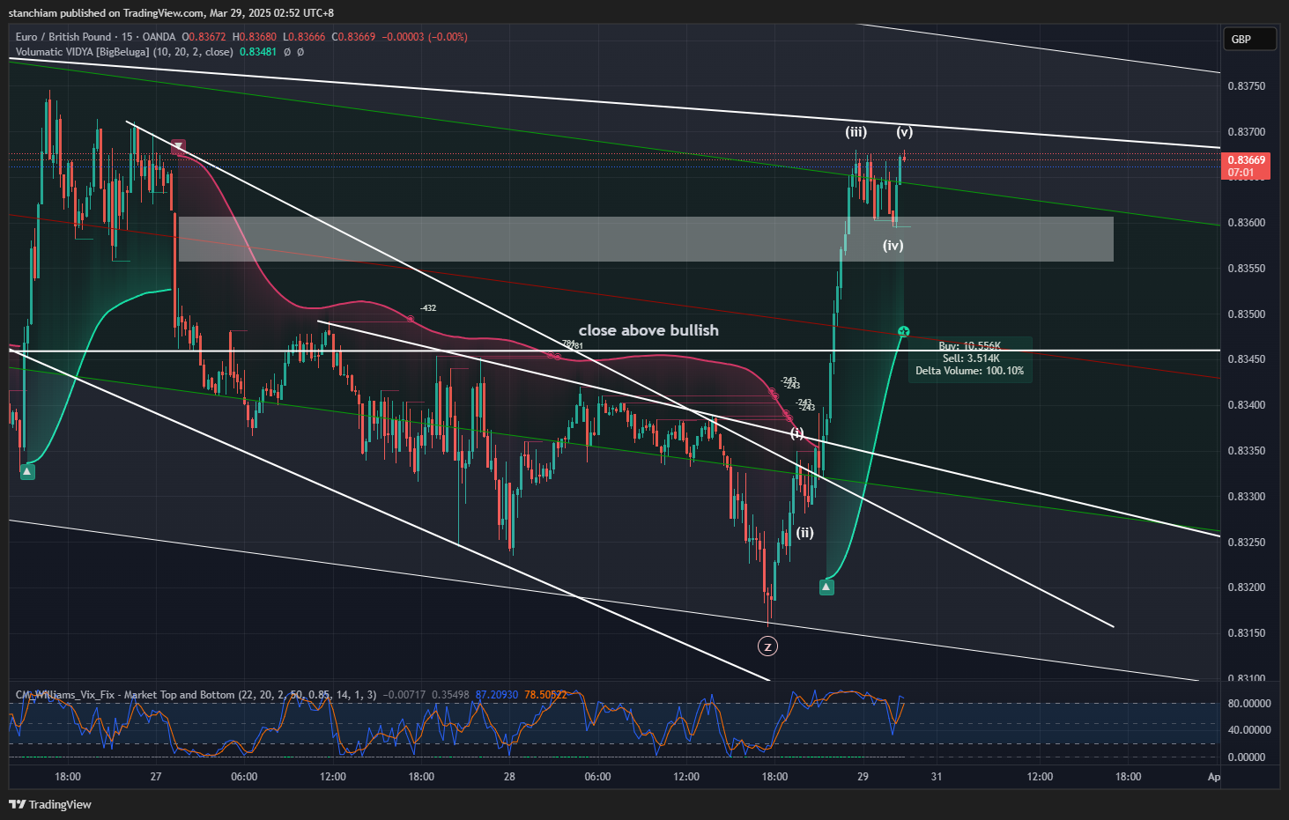This screenshot has width=1289, height=820.
Task: Click the TradingView logo
Action: [50, 804]
